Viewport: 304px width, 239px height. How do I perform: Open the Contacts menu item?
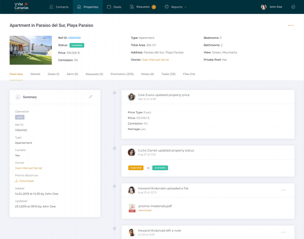tap(59, 7)
